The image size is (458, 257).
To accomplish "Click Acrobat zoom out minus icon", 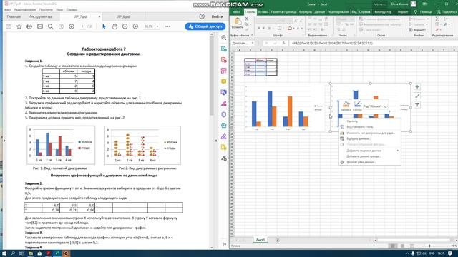I will click(x=125, y=26).
